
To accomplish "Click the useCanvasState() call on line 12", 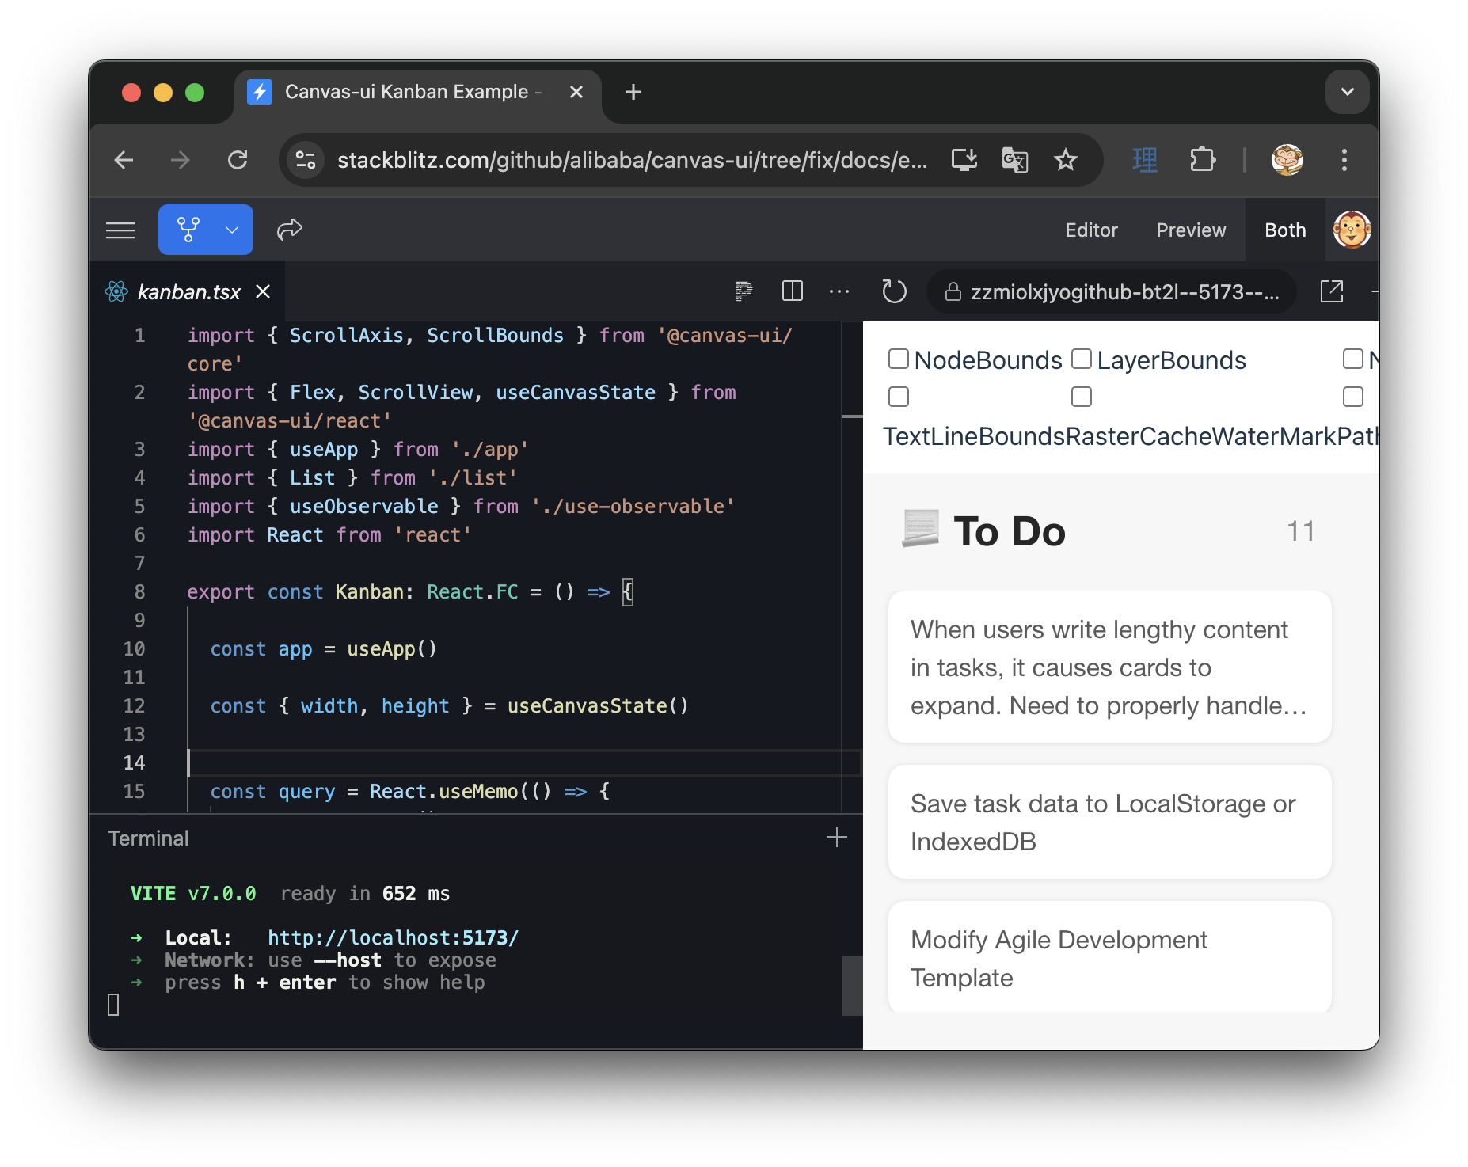I will (x=598, y=706).
